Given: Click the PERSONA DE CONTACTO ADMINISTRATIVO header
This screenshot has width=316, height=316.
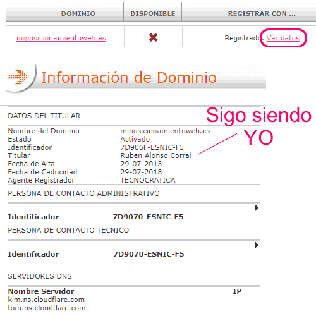Looking at the screenshot, I should click(83, 193).
